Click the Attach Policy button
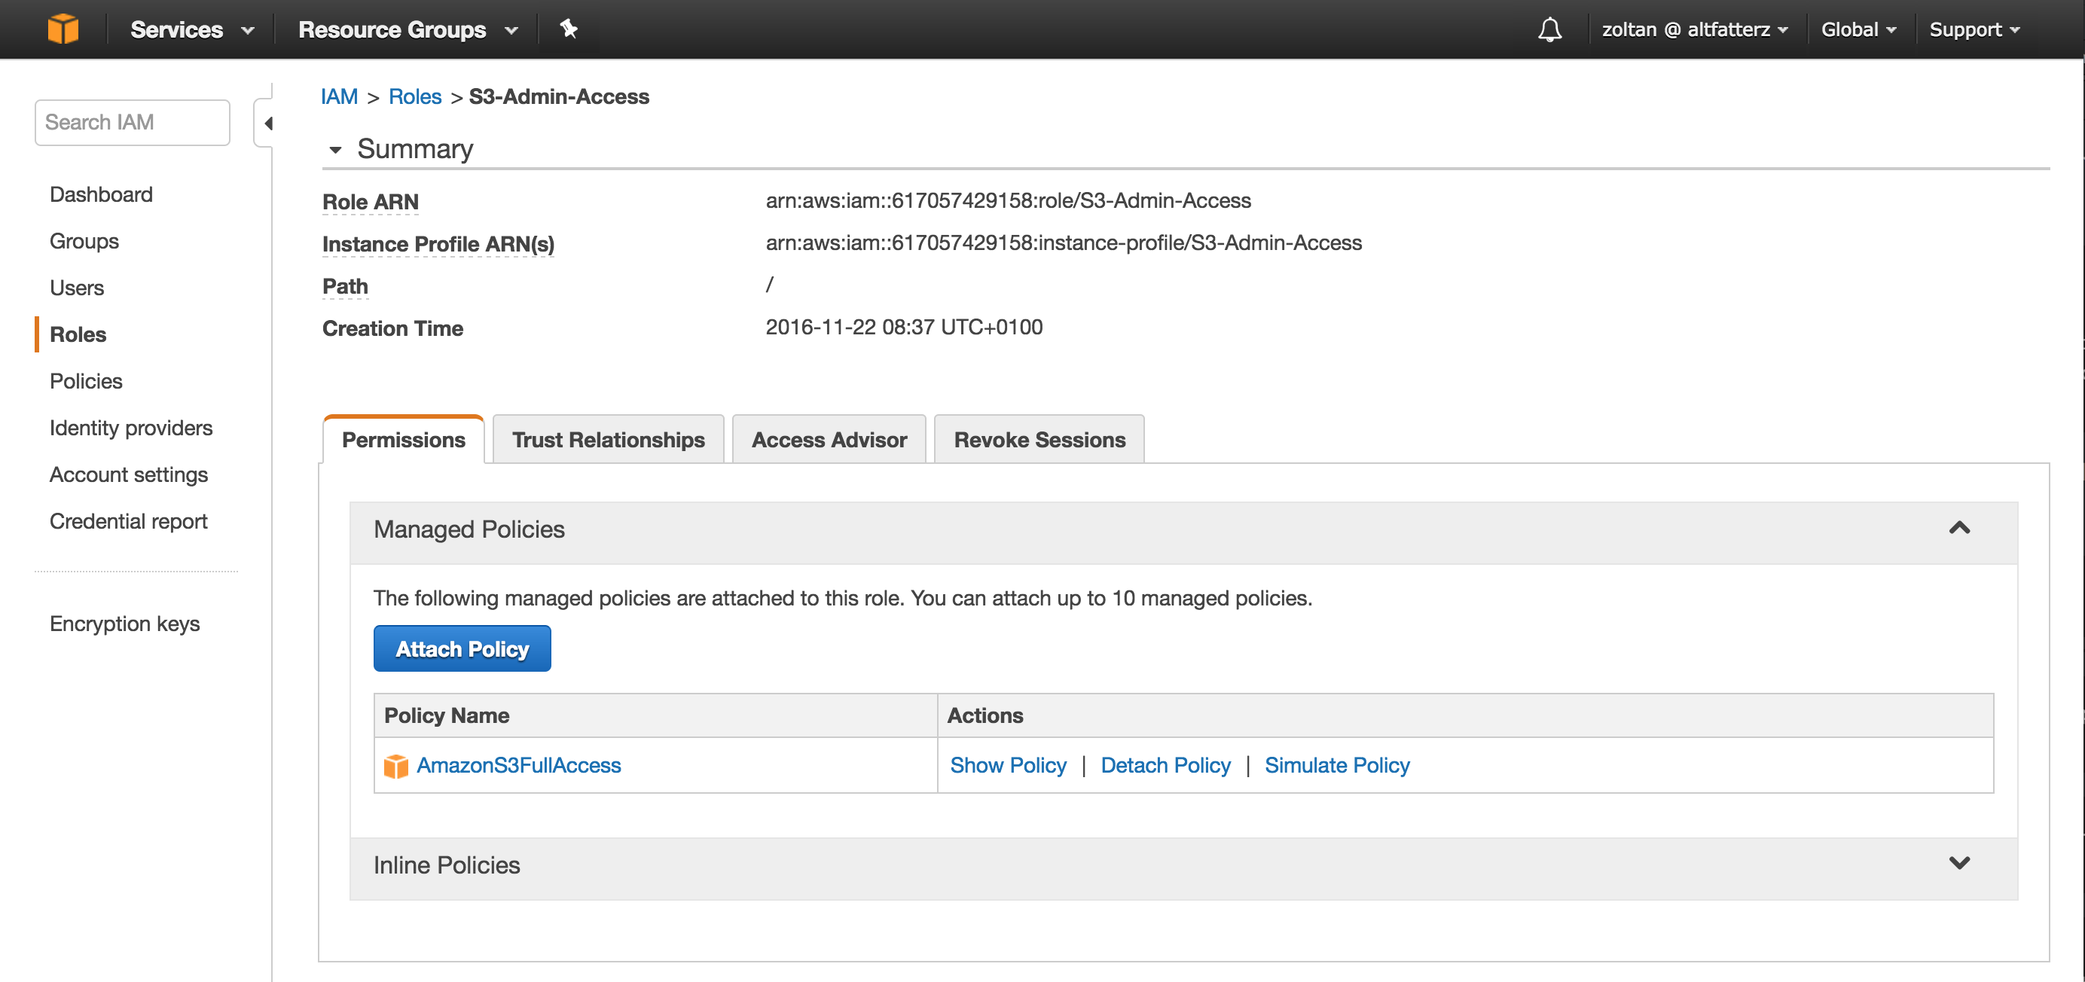This screenshot has width=2085, height=982. tap(462, 650)
